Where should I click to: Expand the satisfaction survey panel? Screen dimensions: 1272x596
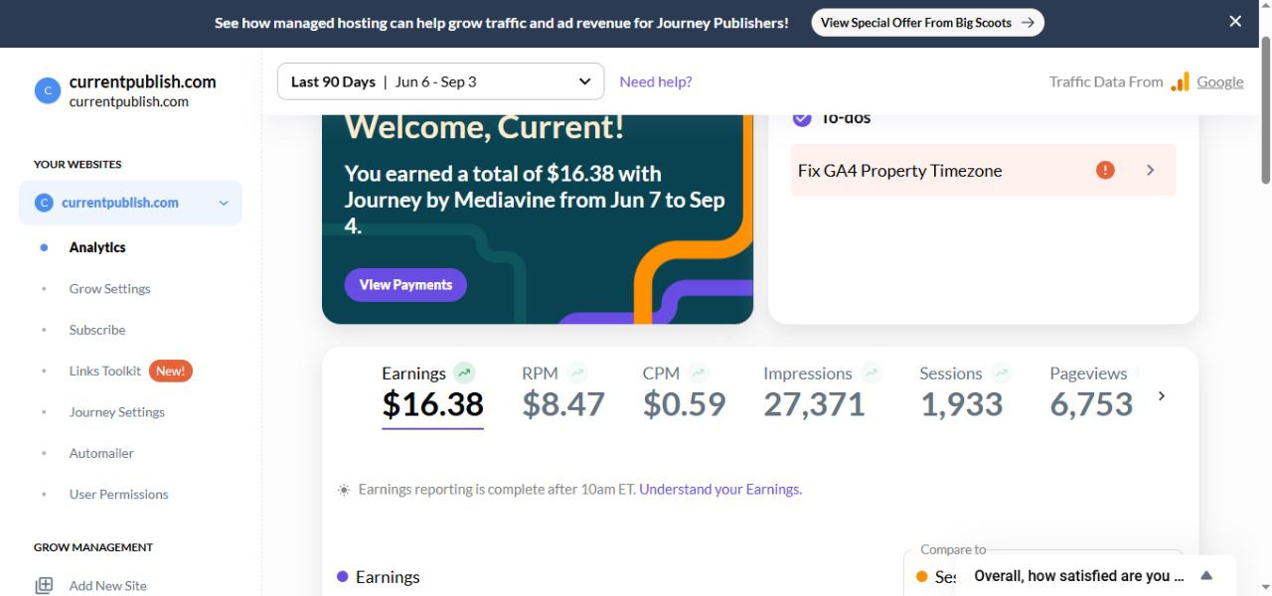pos(1206,576)
